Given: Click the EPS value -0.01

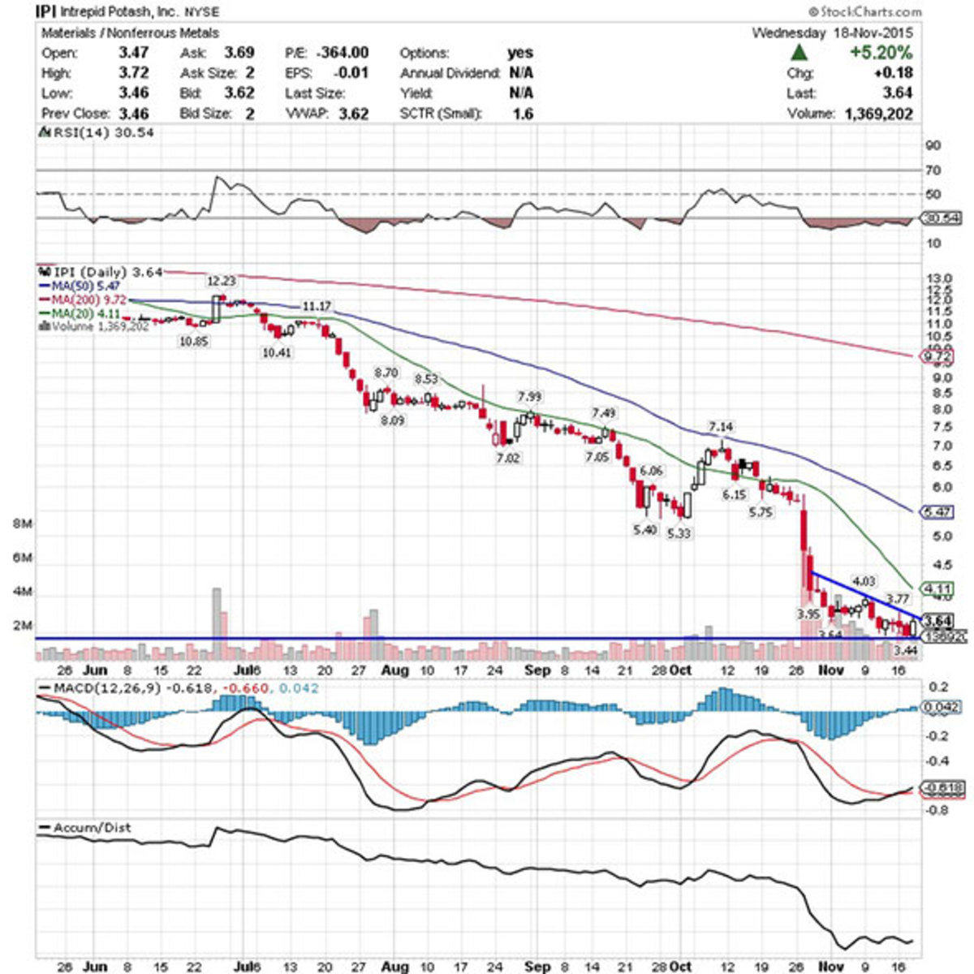Looking at the screenshot, I should click(x=351, y=73).
